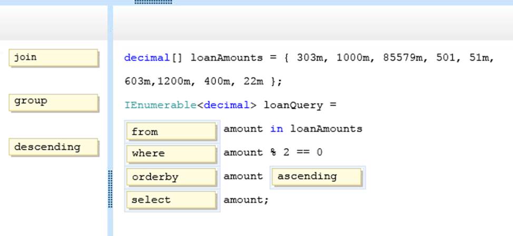Select the placed 'from' tile
Image resolution: width=513 pixels, height=236 pixels.
(x=171, y=131)
